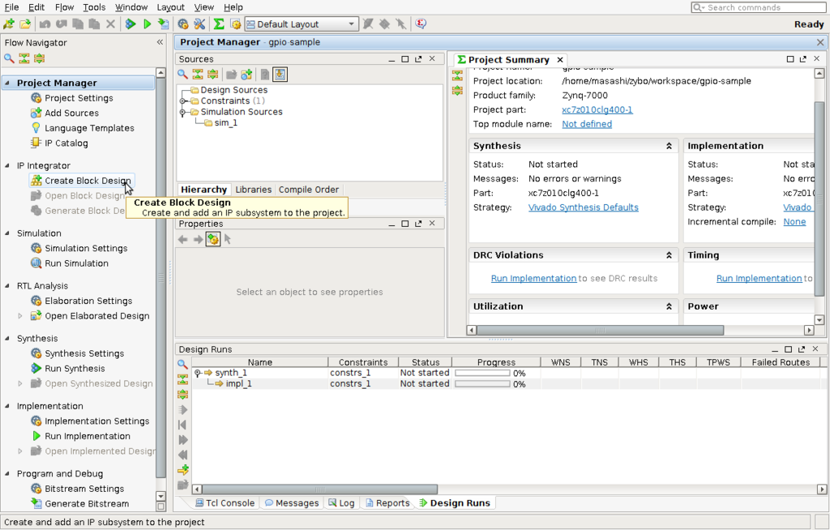Collapse the Flow Navigator with double chevron
The height and width of the screenshot is (530, 830).
tap(160, 42)
